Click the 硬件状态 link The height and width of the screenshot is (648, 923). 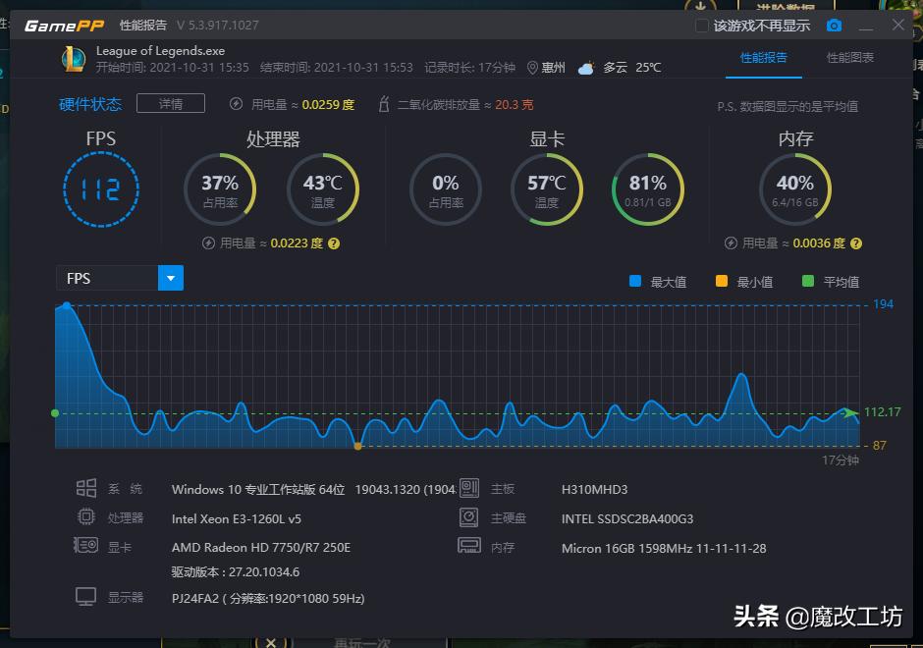[89, 102]
